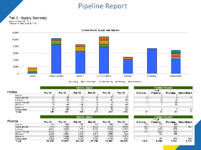Viewport: 201px width, 150px height.
Task: Click the Pipeline Report title
Action: click(102, 6)
